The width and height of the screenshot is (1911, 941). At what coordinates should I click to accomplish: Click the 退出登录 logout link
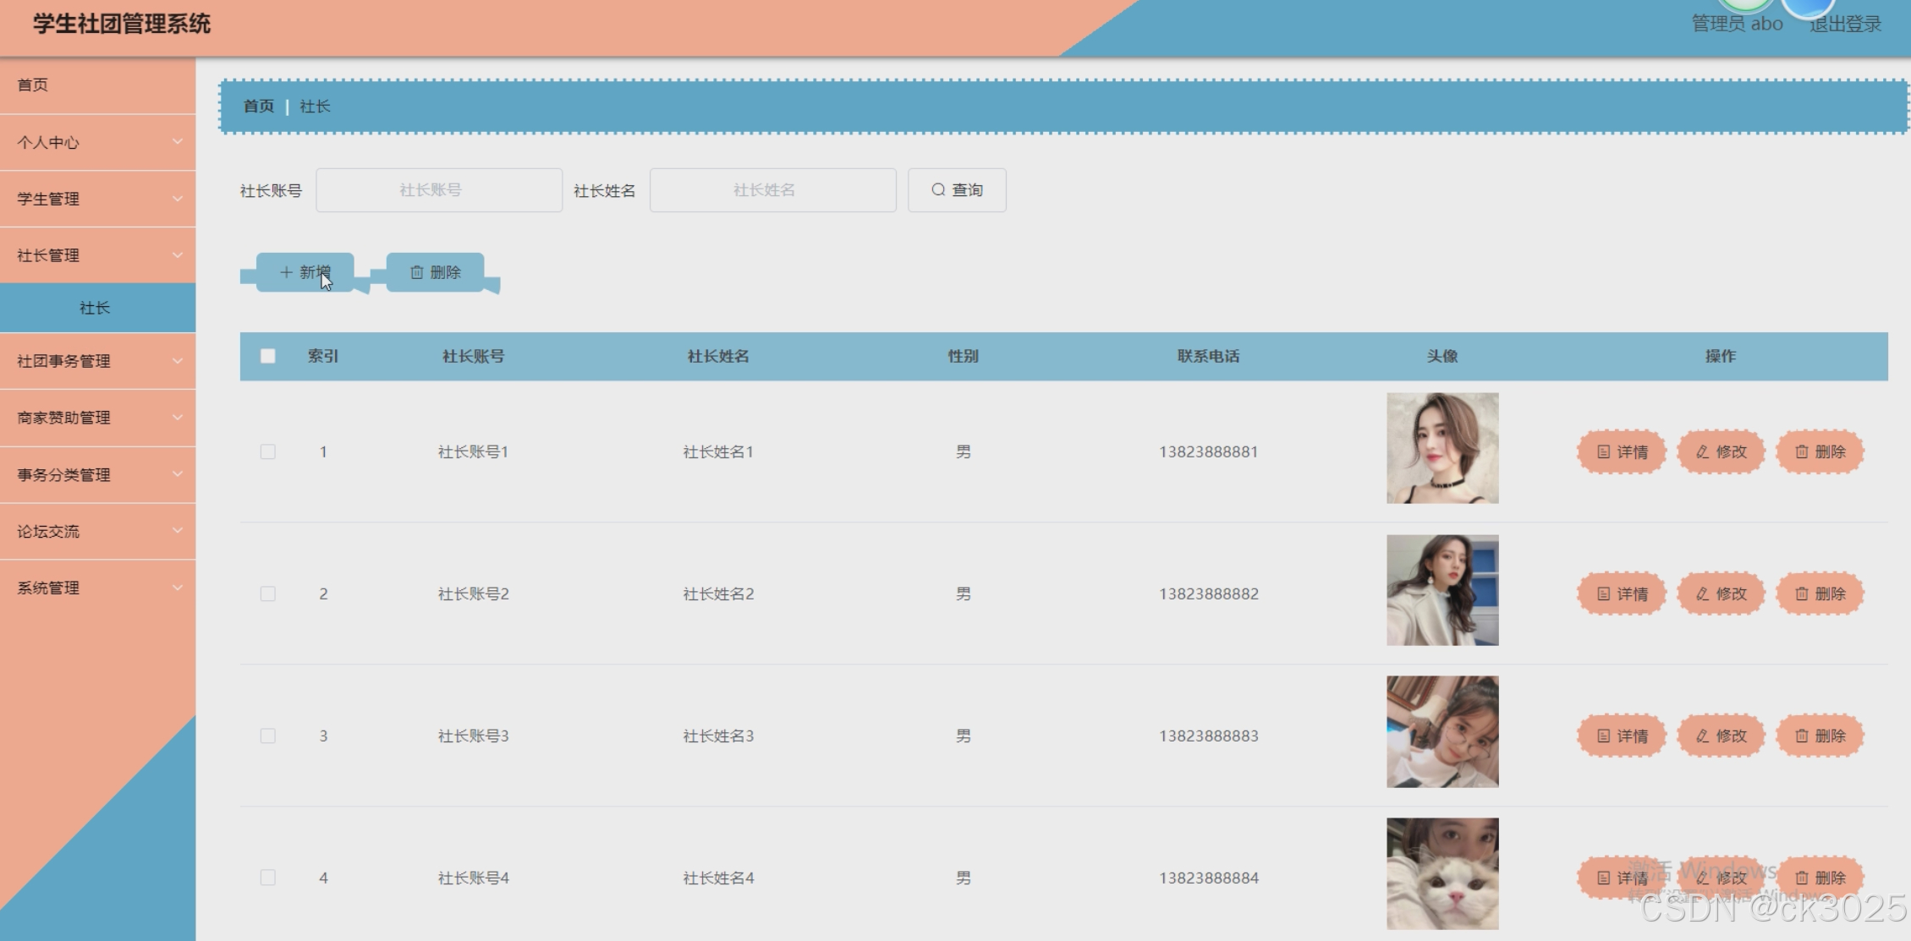point(1845,25)
